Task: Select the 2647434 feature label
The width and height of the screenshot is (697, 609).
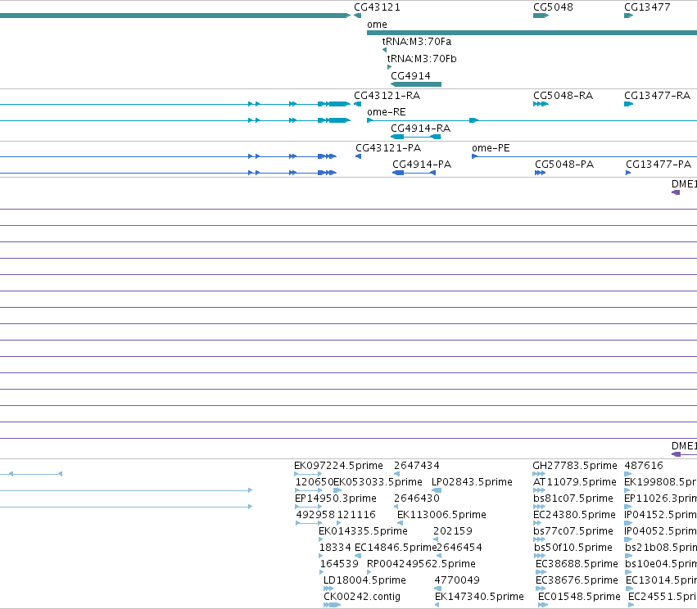Action: pos(417,466)
